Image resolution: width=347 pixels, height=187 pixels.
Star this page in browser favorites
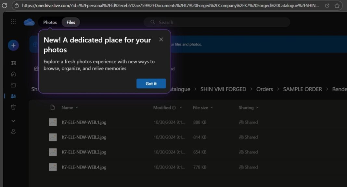337,6
